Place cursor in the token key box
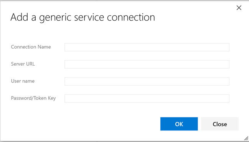This screenshot has height=142, width=249. pyautogui.click(x=147, y=99)
